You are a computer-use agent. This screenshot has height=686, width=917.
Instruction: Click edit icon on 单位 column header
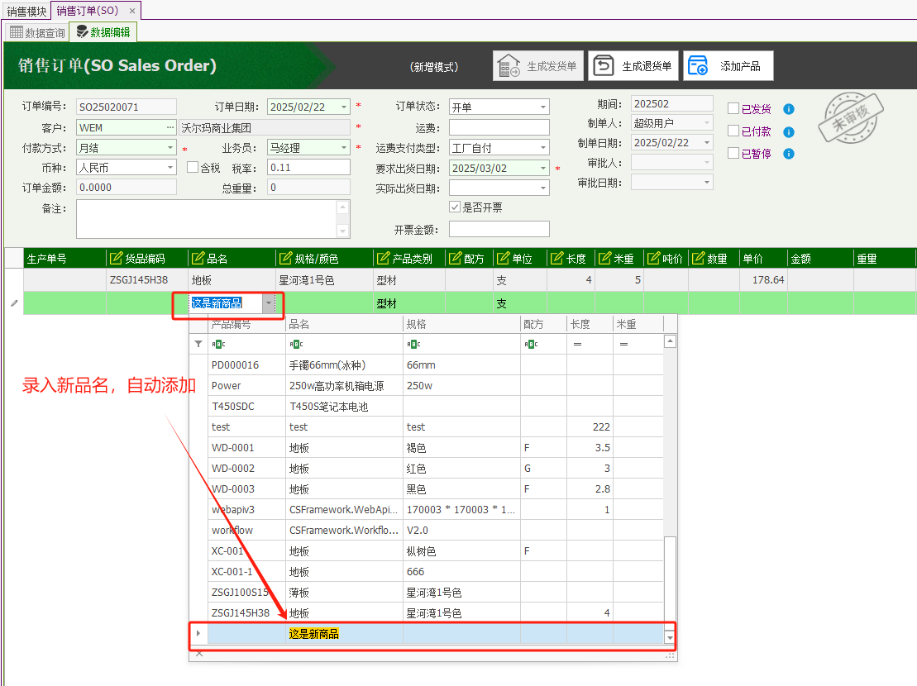click(x=503, y=258)
